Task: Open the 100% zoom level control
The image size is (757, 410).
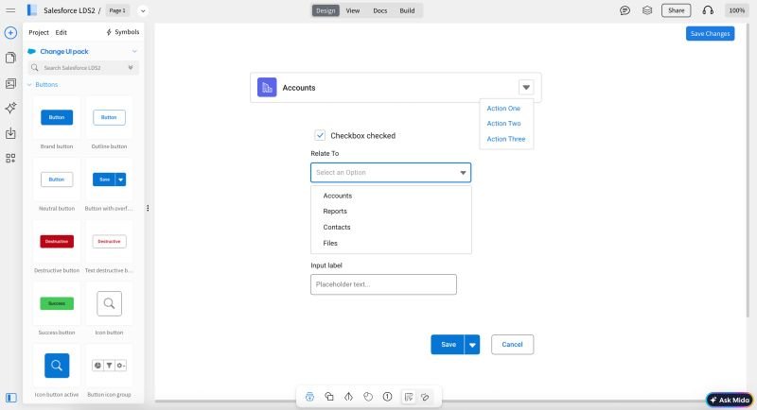Action: (x=737, y=10)
